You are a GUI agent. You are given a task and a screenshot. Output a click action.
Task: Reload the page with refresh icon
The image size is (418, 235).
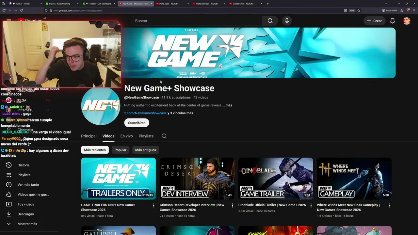point(21,10)
